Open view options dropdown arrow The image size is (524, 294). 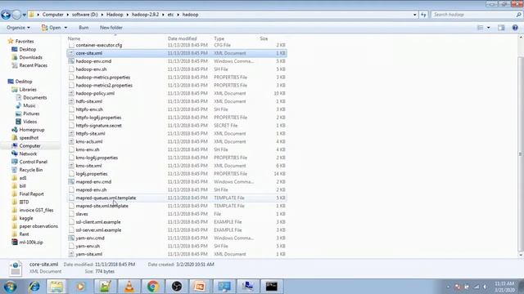[x=488, y=28]
